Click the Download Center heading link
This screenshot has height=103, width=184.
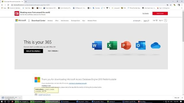[x=38, y=21]
